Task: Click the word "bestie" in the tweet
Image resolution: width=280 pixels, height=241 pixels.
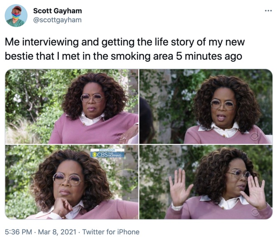Action: [19, 56]
